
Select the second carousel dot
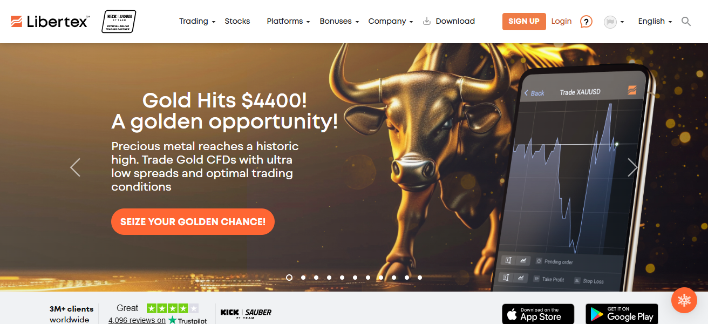(303, 278)
